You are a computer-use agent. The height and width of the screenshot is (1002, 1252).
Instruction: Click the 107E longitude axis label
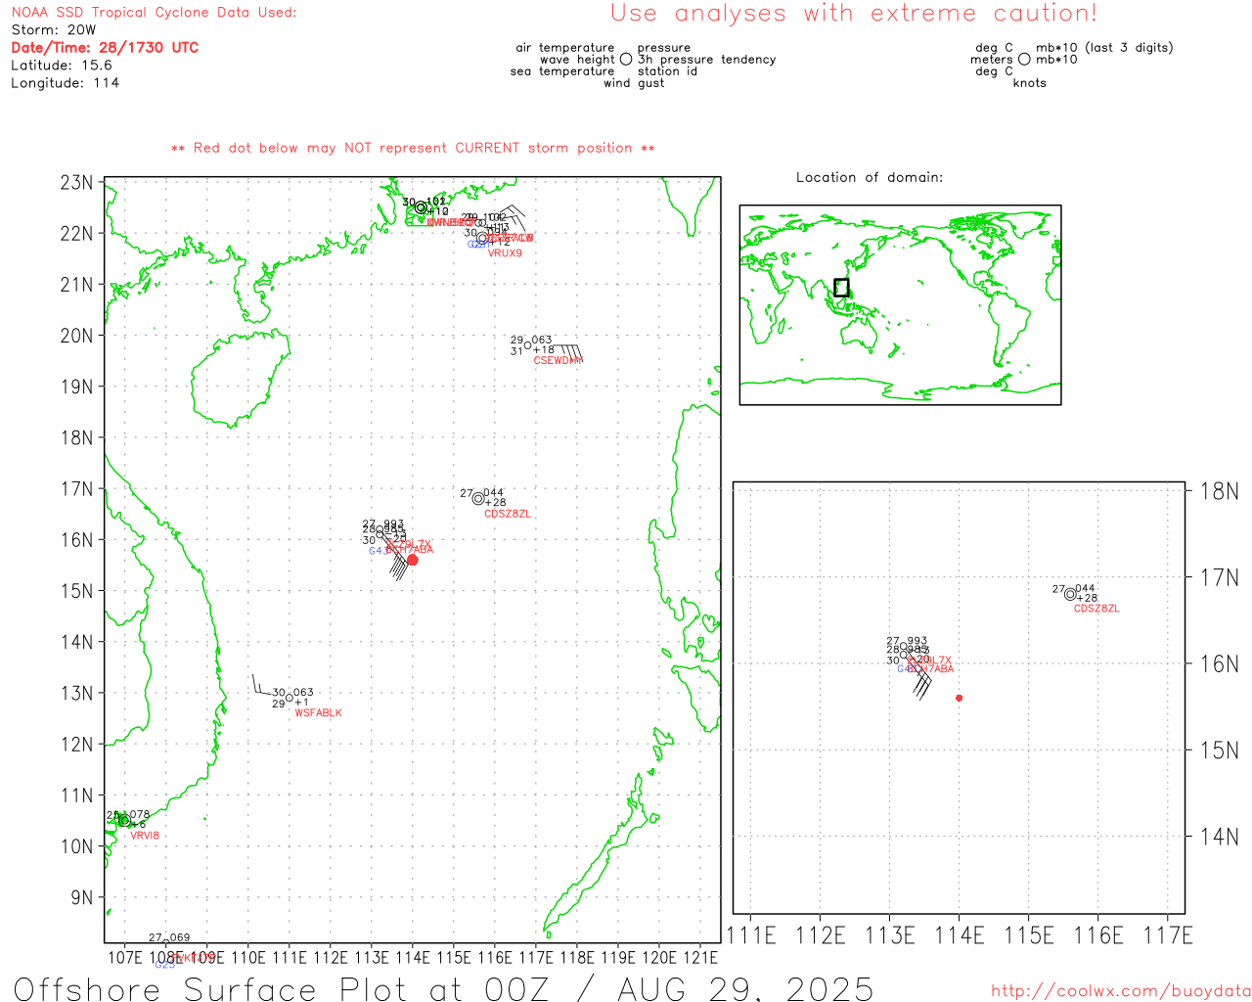point(124,957)
